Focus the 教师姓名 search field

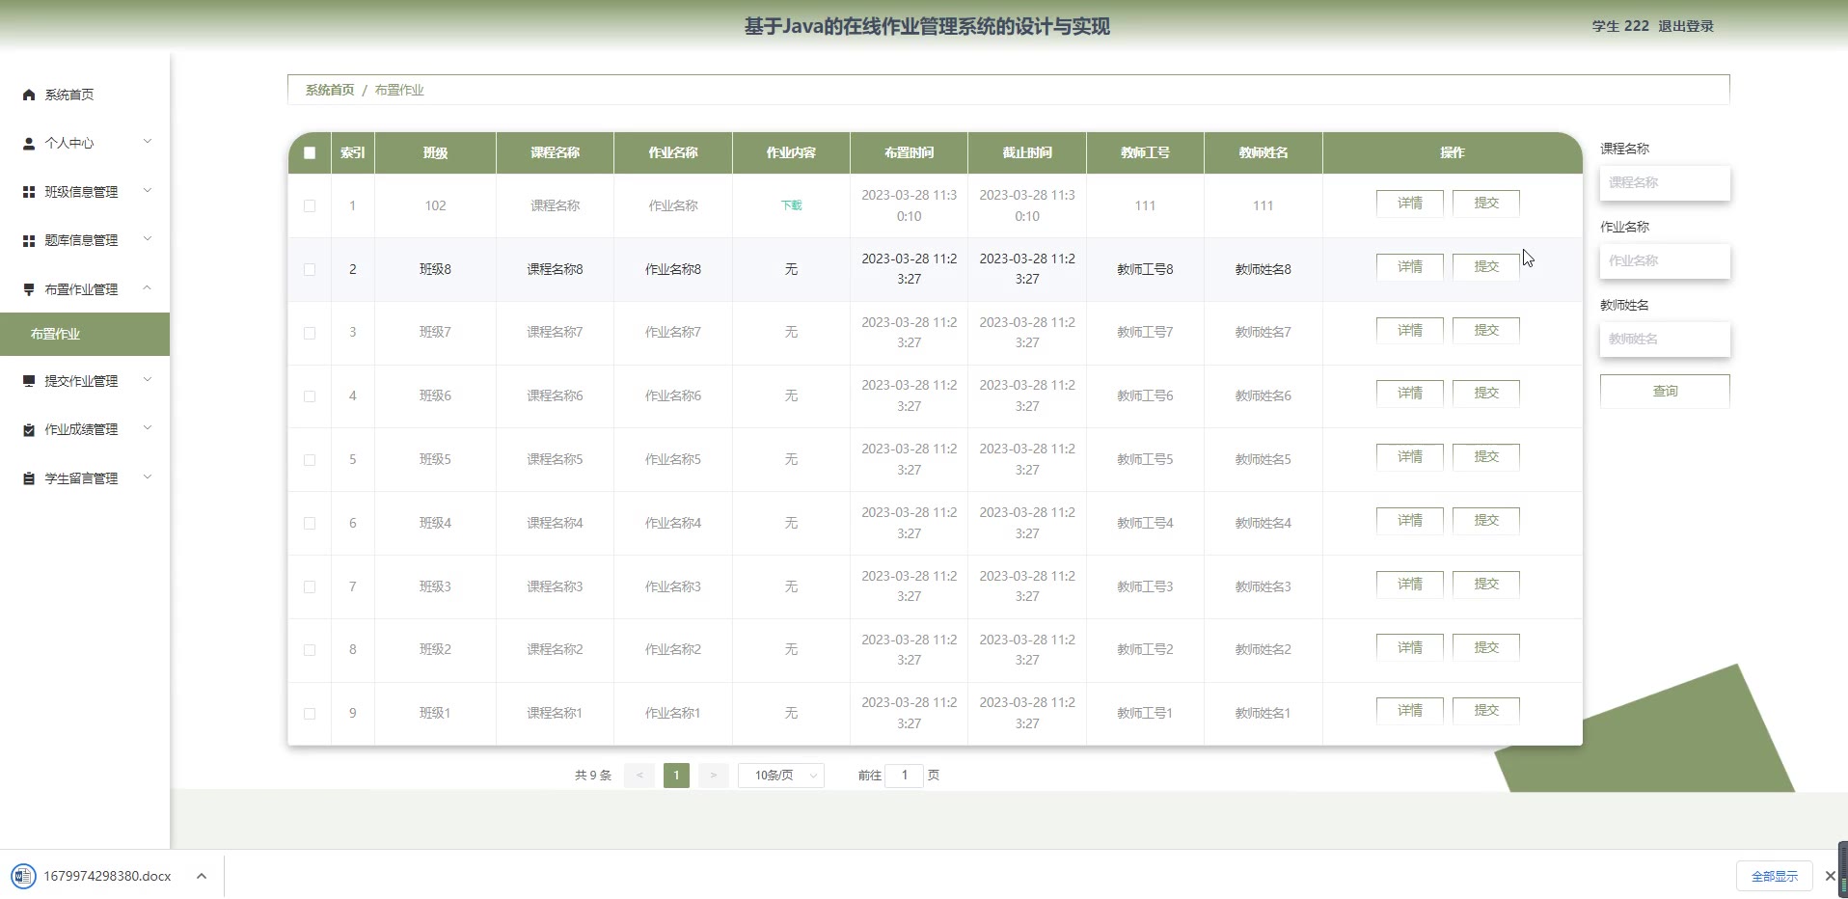(x=1665, y=339)
